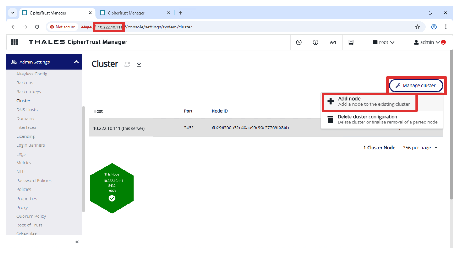The image size is (459, 254).
Task: Open the clock history icon in header
Action: click(299, 42)
